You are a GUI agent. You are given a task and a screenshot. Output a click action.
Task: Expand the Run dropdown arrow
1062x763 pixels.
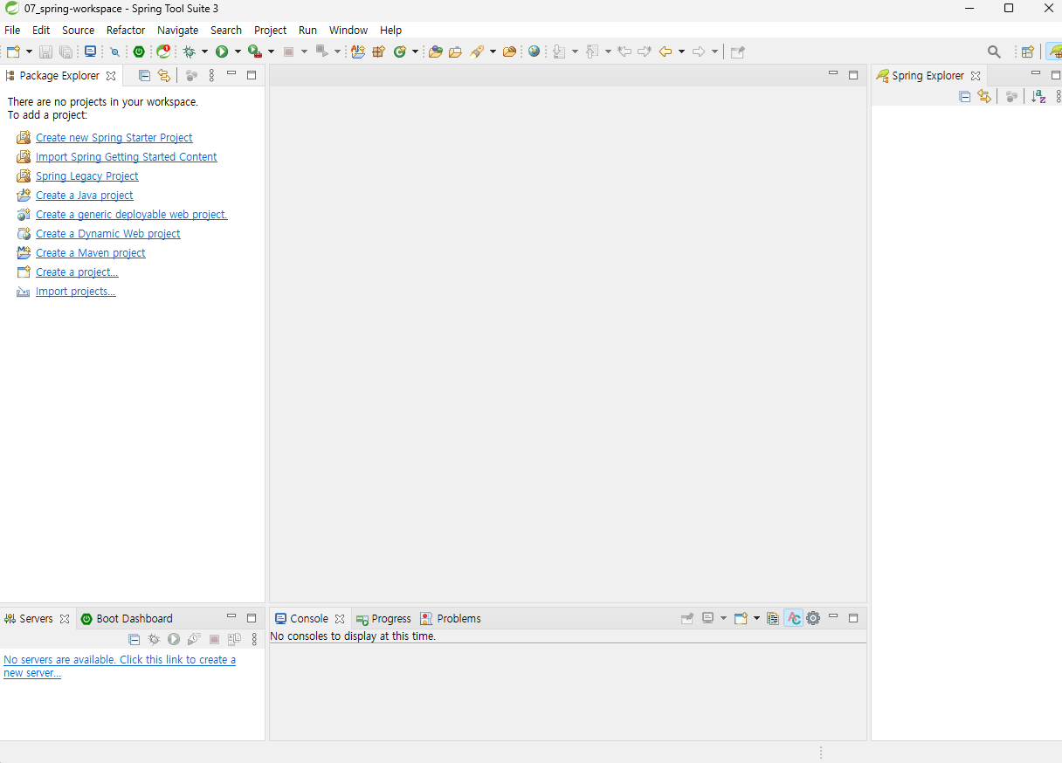click(x=238, y=52)
